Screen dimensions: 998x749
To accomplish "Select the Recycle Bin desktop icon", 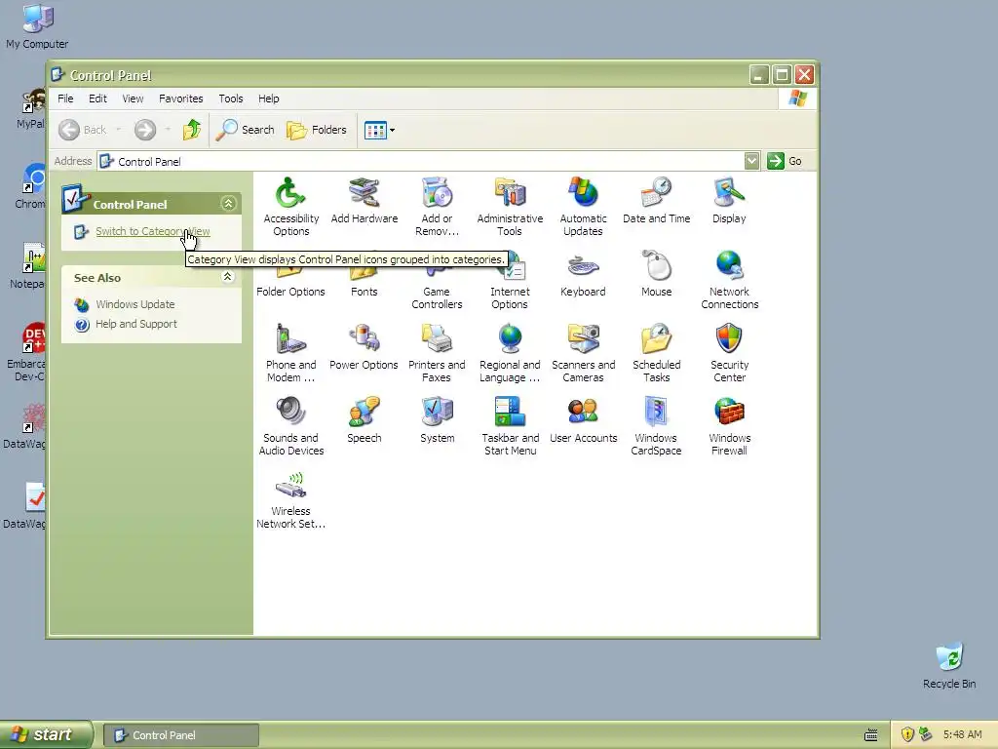I will pyautogui.click(x=949, y=665).
